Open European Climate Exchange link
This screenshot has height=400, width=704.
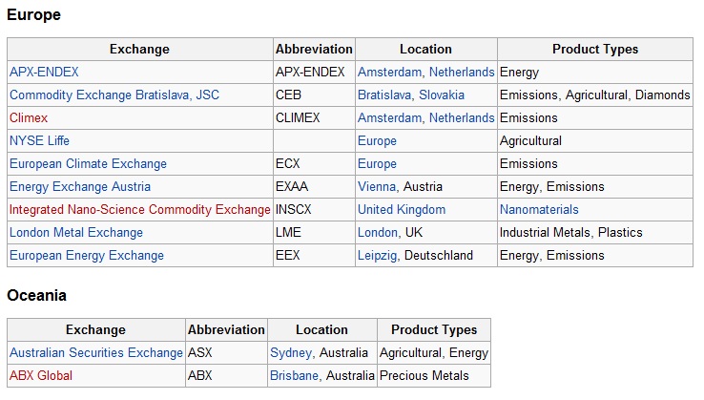point(88,163)
